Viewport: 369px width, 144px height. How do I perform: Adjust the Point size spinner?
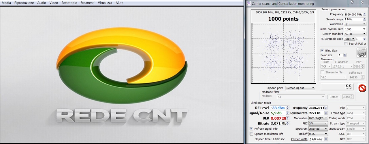click(345, 55)
